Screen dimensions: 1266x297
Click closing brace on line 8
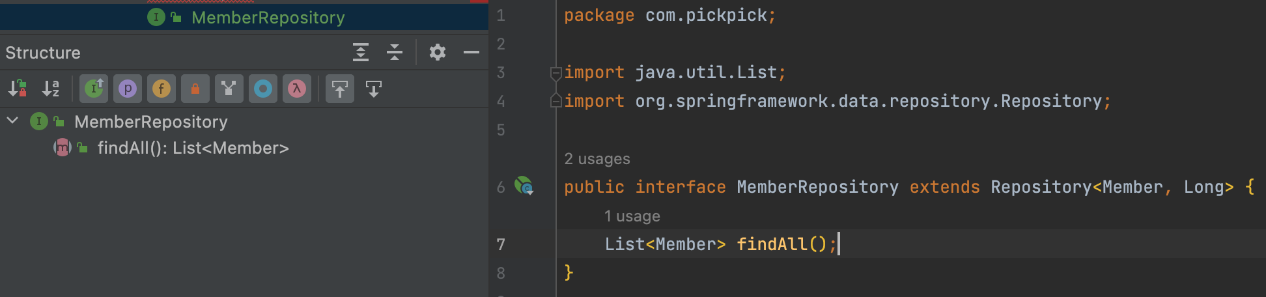569,272
